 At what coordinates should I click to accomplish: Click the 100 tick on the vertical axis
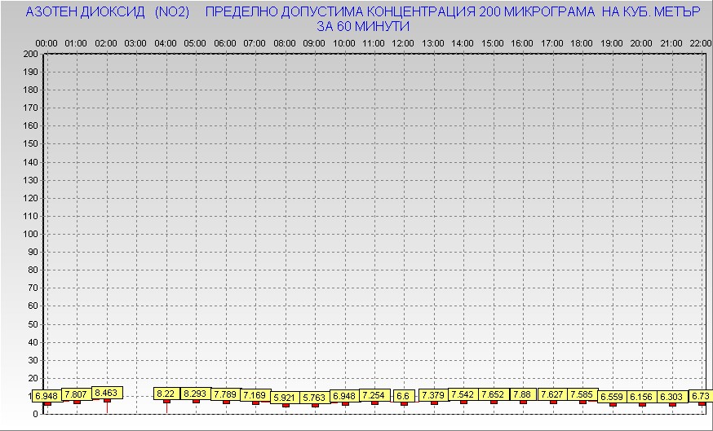click(x=31, y=234)
